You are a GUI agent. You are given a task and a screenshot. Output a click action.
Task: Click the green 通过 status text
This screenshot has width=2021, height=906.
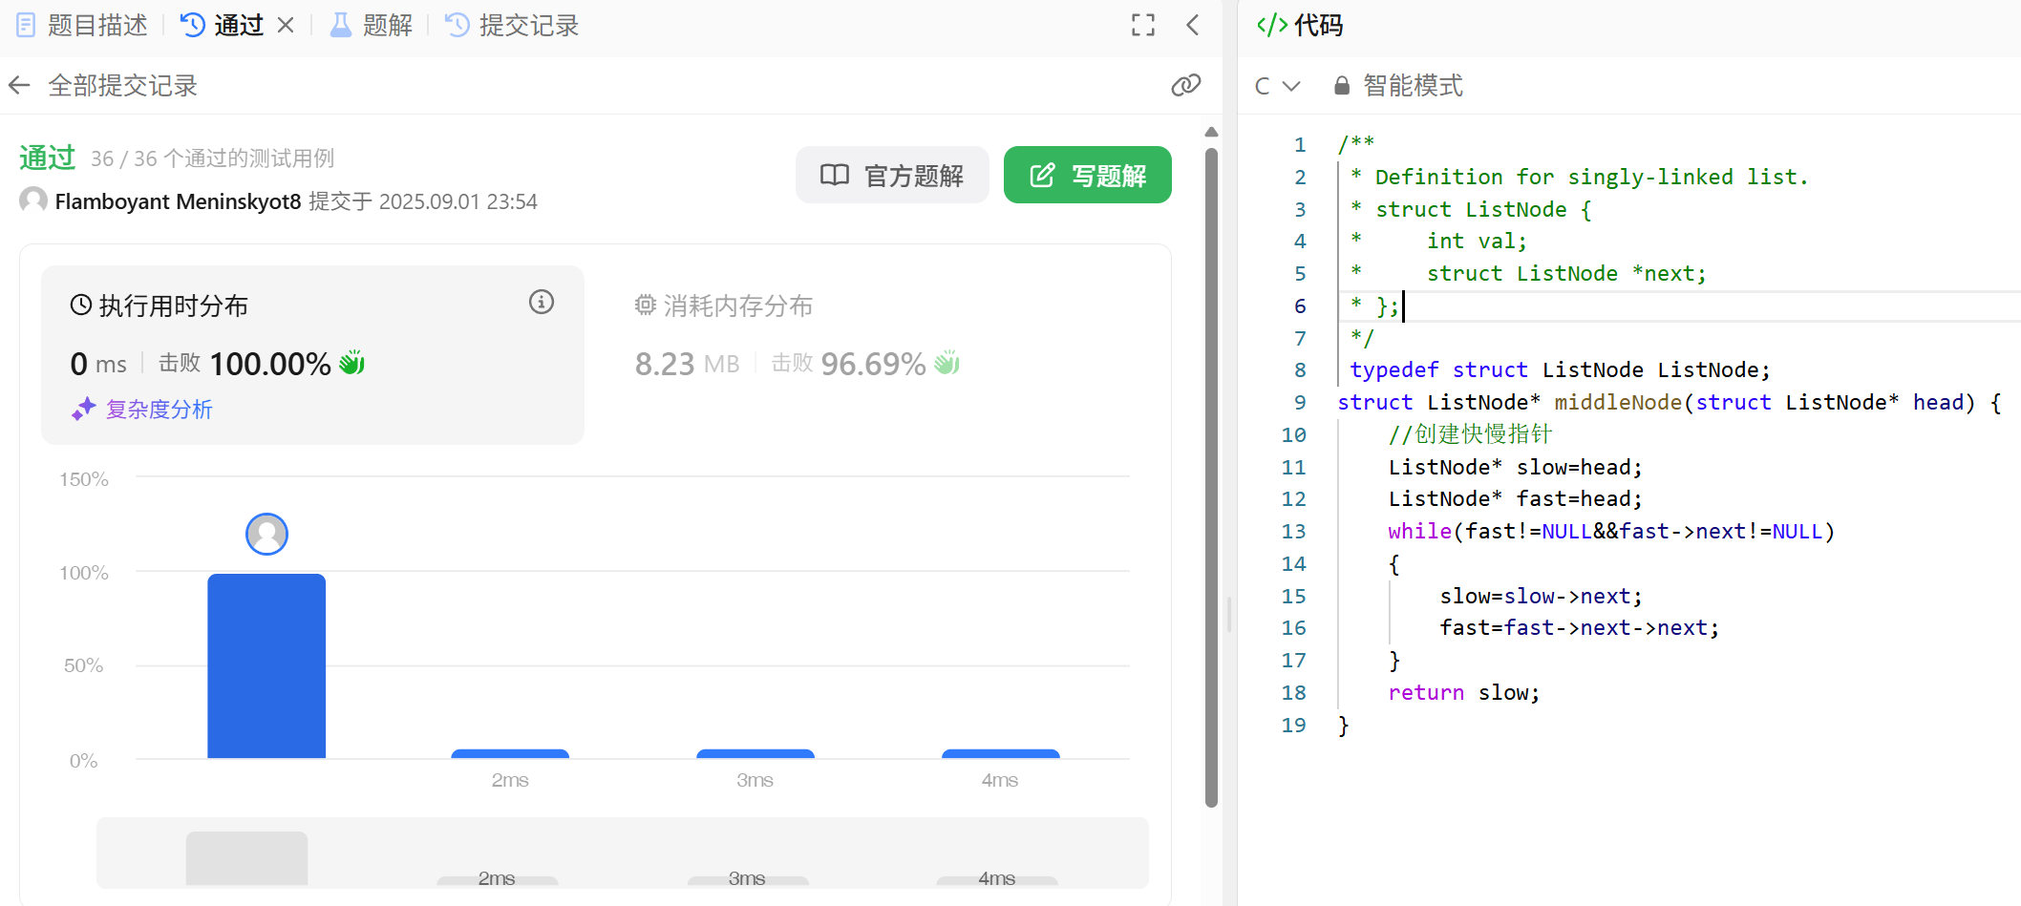click(48, 158)
